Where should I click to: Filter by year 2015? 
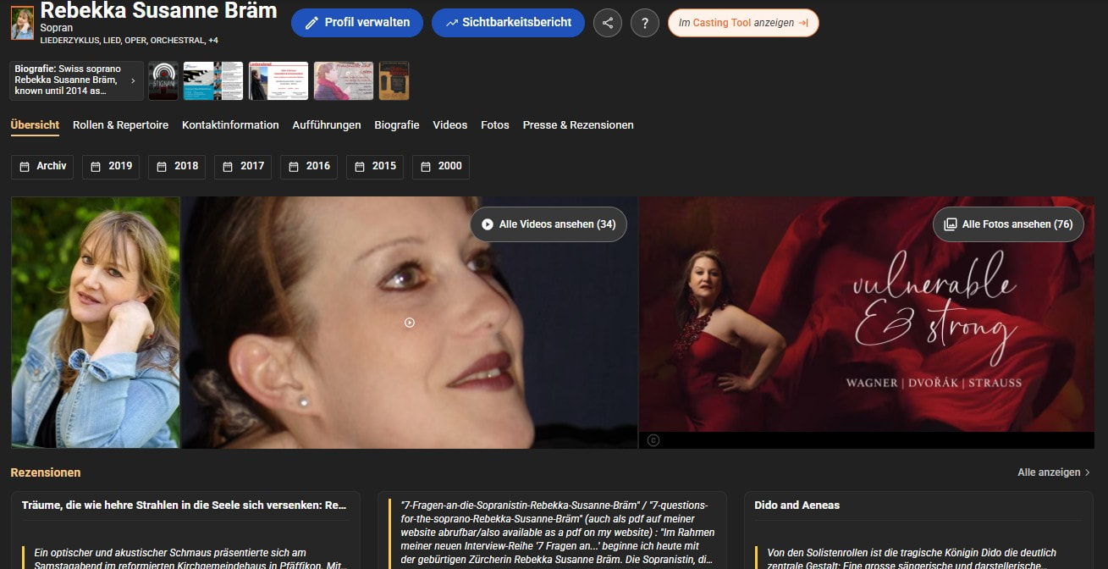point(375,167)
